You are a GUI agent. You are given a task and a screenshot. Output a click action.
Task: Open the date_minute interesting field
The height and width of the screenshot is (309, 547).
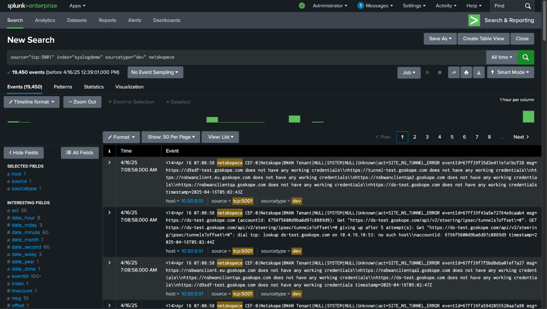pyautogui.click(x=26, y=232)
